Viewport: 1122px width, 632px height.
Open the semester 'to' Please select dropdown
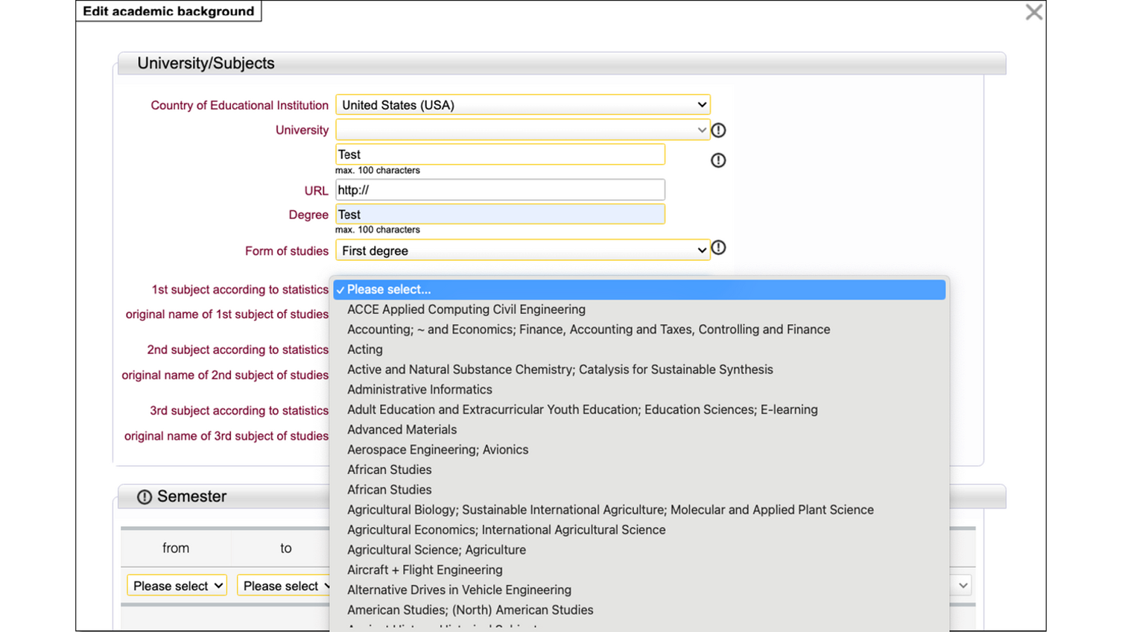(284, 586)
